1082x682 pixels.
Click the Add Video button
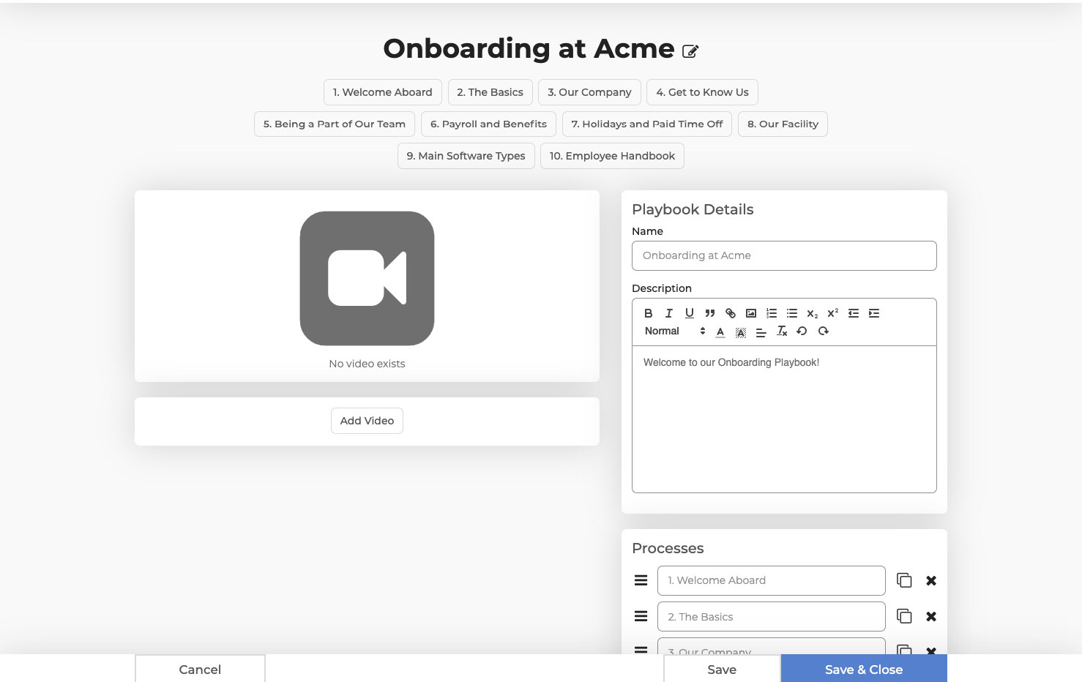pyautogui.click(x=367, y=421)
